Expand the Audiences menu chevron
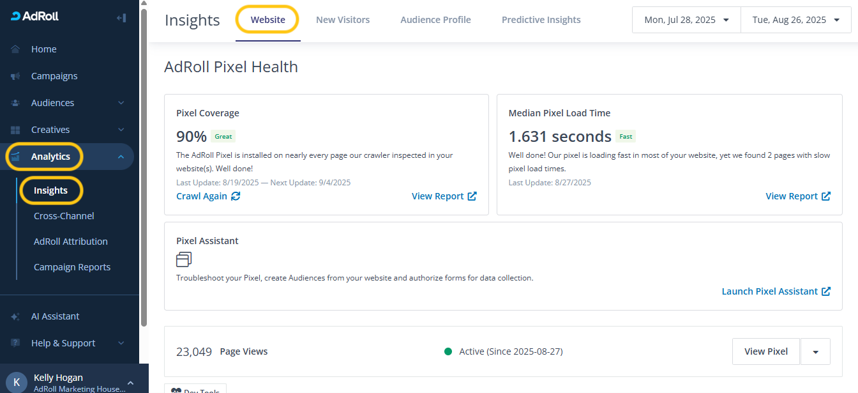This screenshot has width=858, height=393. (x=121, y=103)
